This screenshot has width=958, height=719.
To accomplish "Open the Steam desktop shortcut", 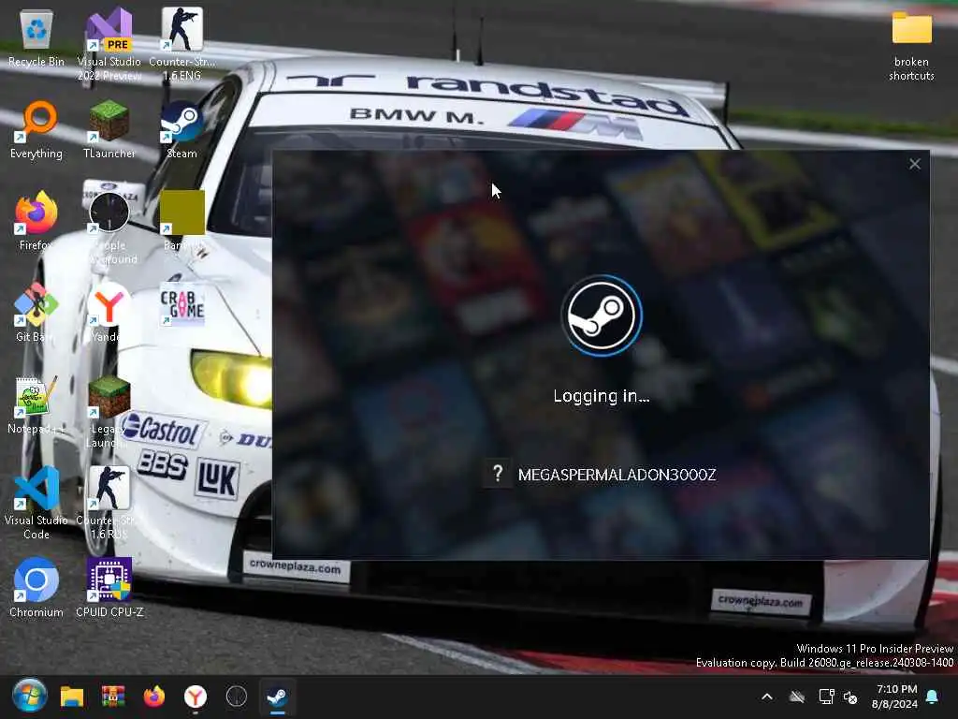I will click(x=182, y=130).
